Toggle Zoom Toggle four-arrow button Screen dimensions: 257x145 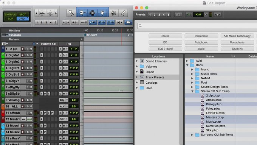click(x=66, y=22)
